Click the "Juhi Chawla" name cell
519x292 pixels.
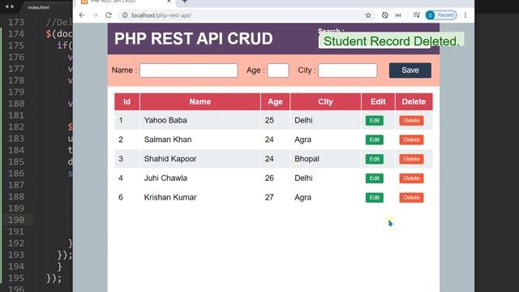(200, 178)
